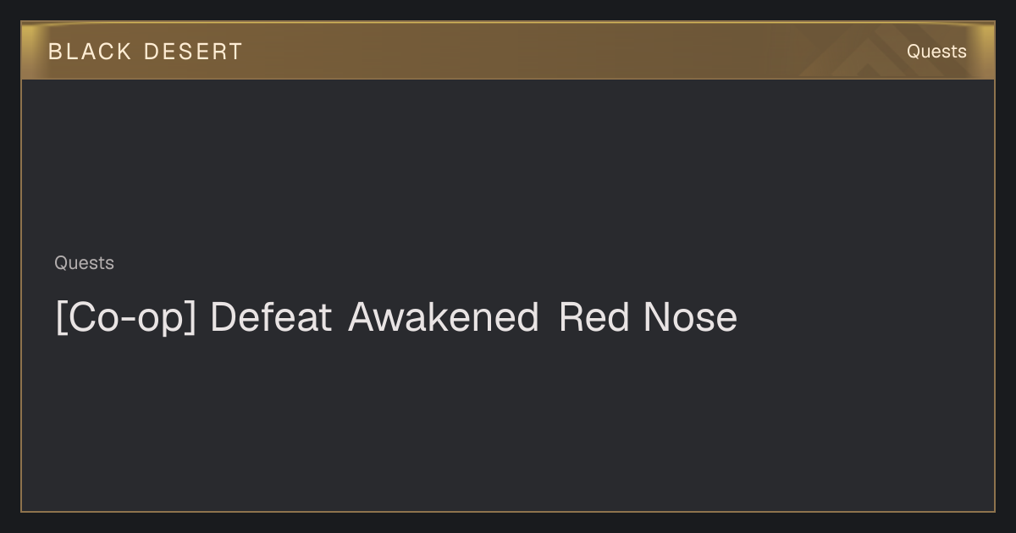Open Quests link in the gold header
The image size is (1016, 533).
(x=936, y=52)
